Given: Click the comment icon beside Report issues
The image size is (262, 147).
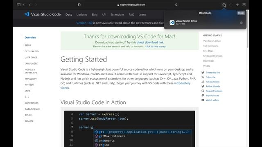Looking at the screenshot, I should [x=203, y=96].
